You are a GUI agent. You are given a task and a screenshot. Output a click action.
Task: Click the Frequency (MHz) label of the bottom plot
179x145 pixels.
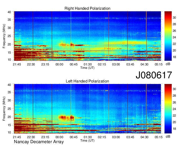[x=4, y=109]
